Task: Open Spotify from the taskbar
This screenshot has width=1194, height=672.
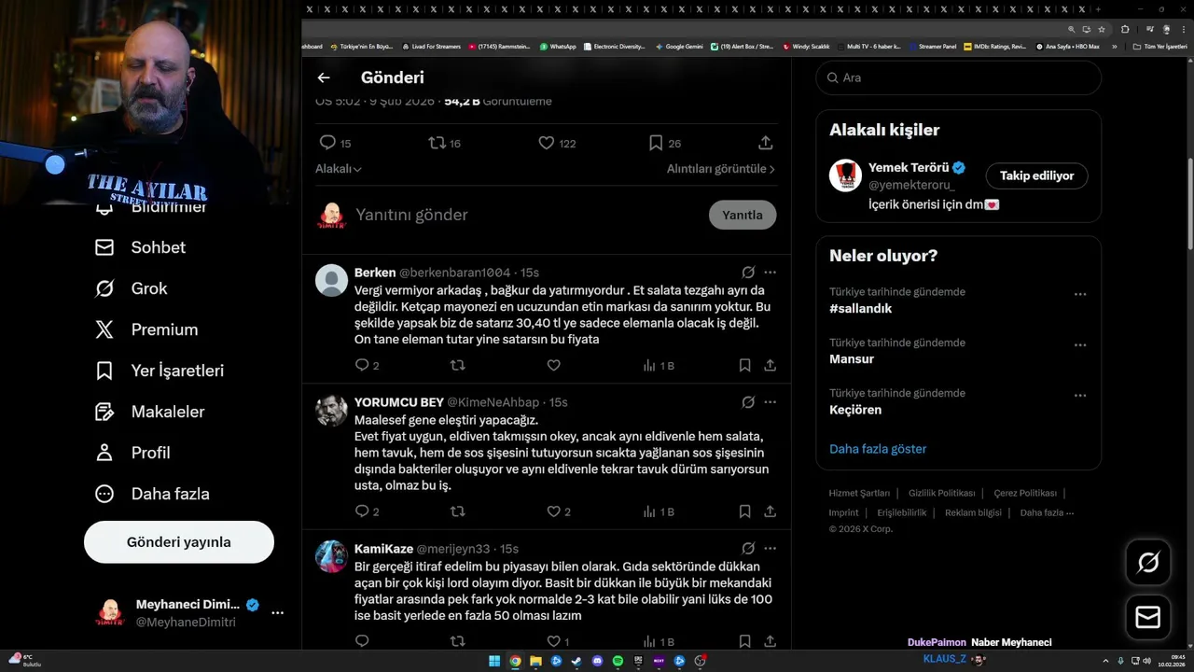Action: click(x=618, y=661)
